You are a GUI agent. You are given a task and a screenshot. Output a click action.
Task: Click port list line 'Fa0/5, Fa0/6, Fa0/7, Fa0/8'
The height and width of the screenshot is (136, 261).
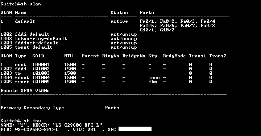(177, 26)
